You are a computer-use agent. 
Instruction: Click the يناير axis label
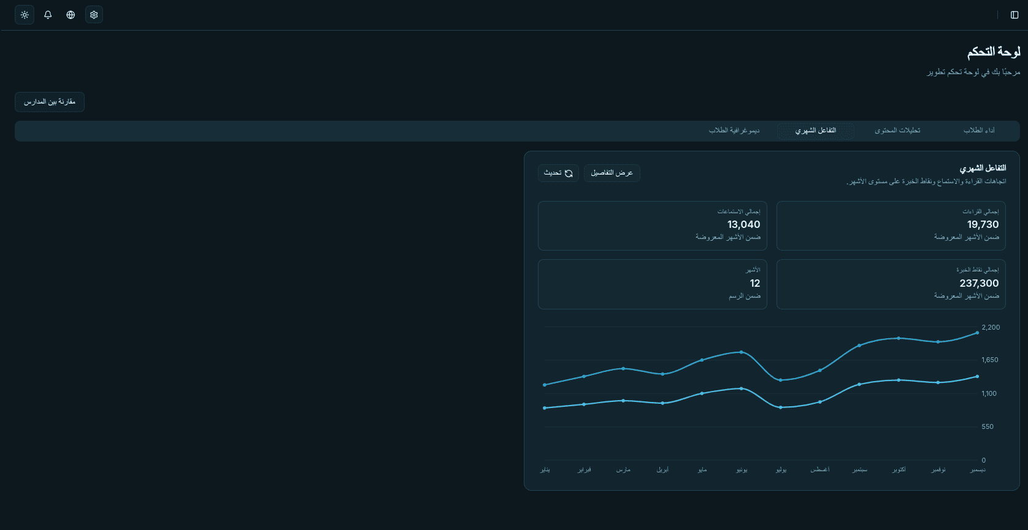tap(545, 470)
